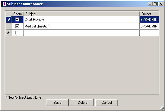Uncheck Share for Medical Question
The height and width of the screenshot is (111, 165).
pyautogui.click(x=17, y=26)
